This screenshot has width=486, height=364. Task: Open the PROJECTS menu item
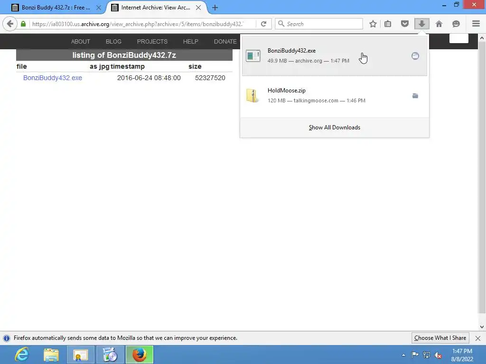pyautogui.click(x=152, y=42)
